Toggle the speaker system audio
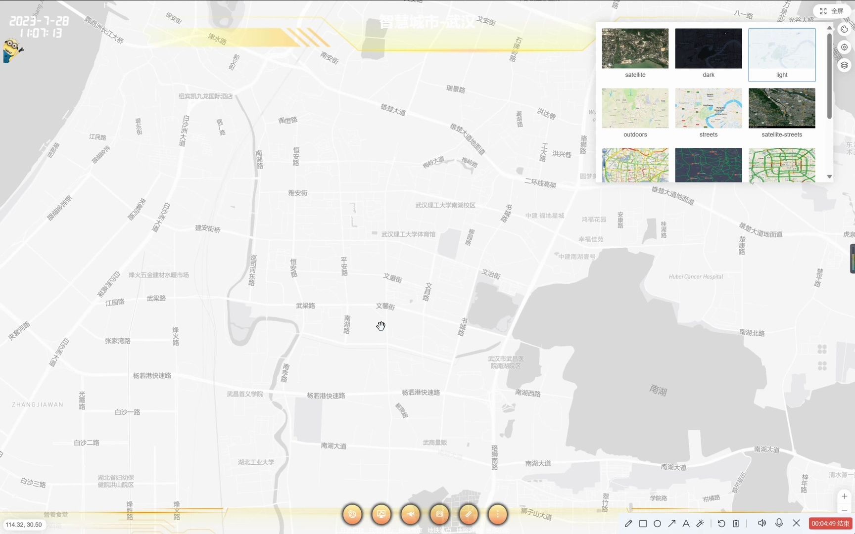 click(762, 523)
